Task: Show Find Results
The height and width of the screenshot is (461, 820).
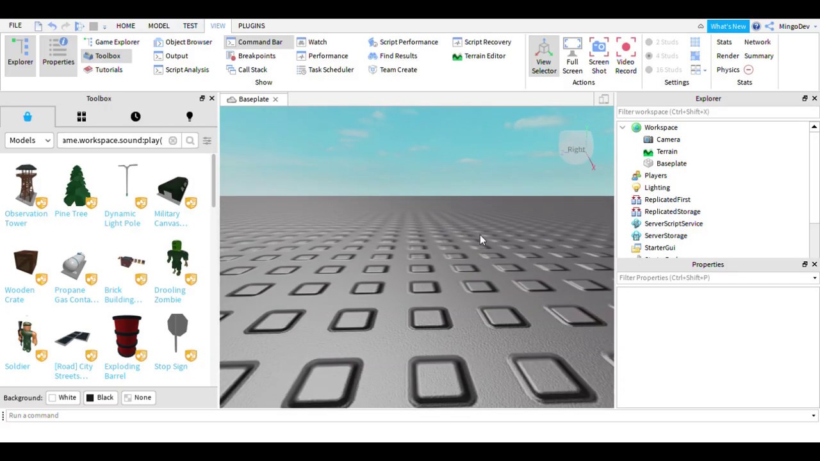Action: tap(392, 56)
